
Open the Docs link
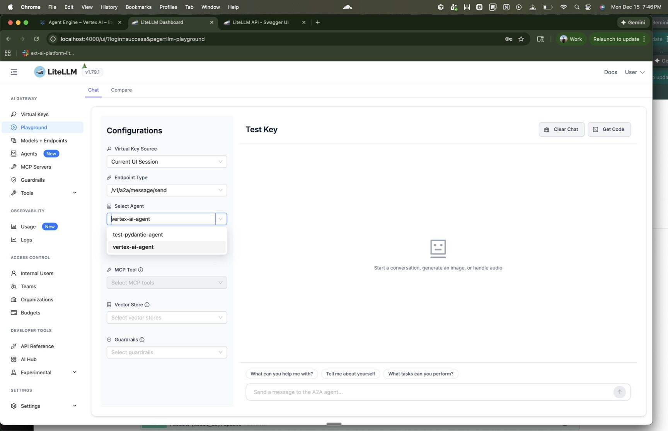[610, 72]
